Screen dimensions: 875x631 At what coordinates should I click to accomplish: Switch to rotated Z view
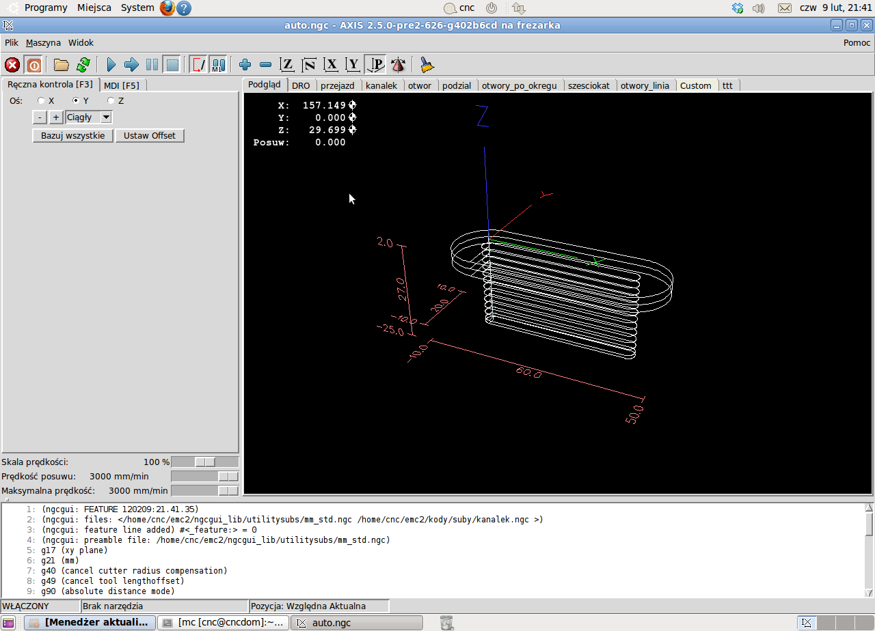(309, 65)
